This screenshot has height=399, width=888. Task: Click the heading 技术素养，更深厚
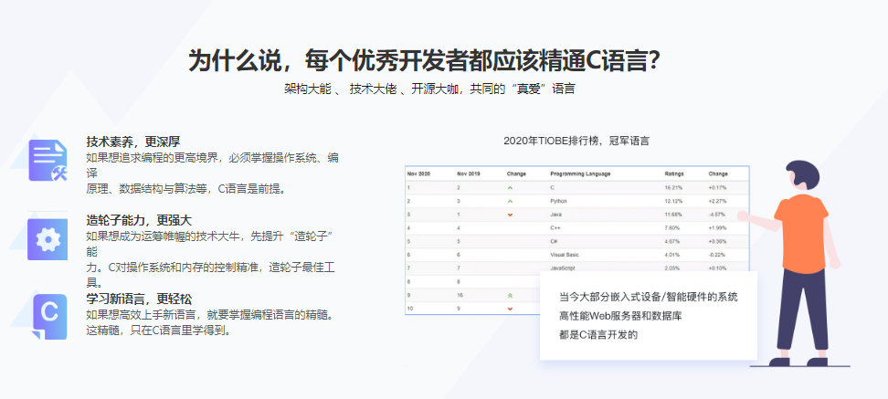[x=133, y=142]
